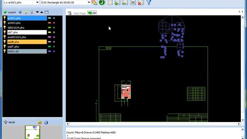
Task: Switch to the job tab
Action: pos(92,13)
